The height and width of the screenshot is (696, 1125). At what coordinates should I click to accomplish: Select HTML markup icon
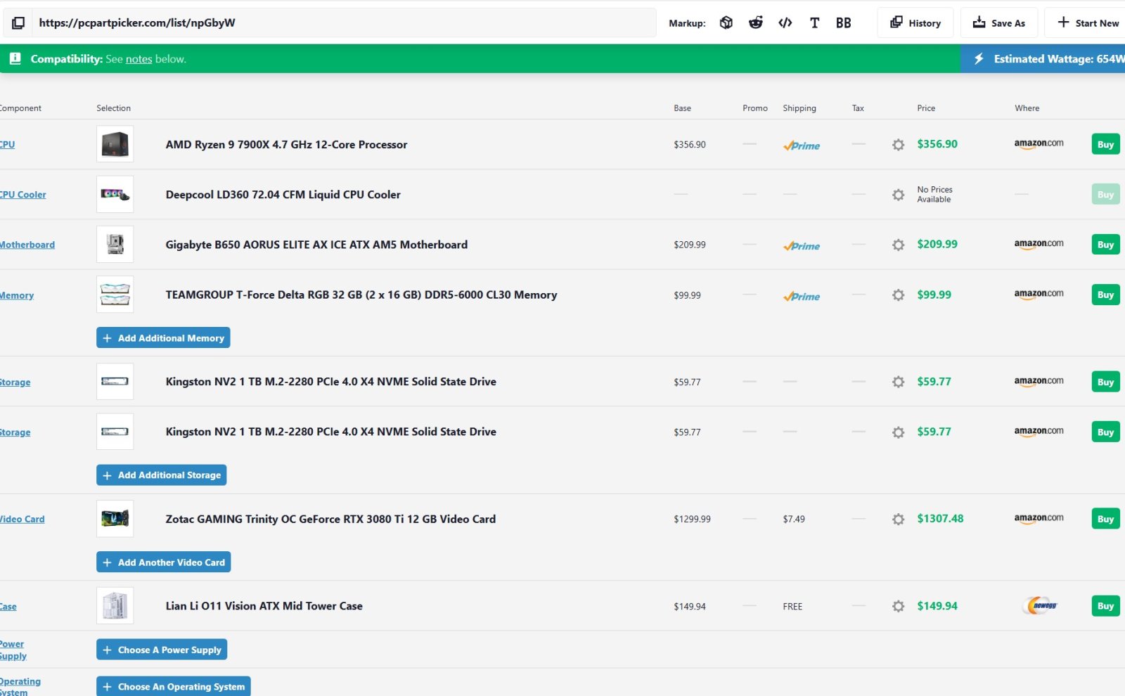(x=785, y=23)
